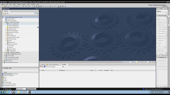Click the Devices & networks icon in tree
Screen dimensions: 170x95
pos(6,21)
